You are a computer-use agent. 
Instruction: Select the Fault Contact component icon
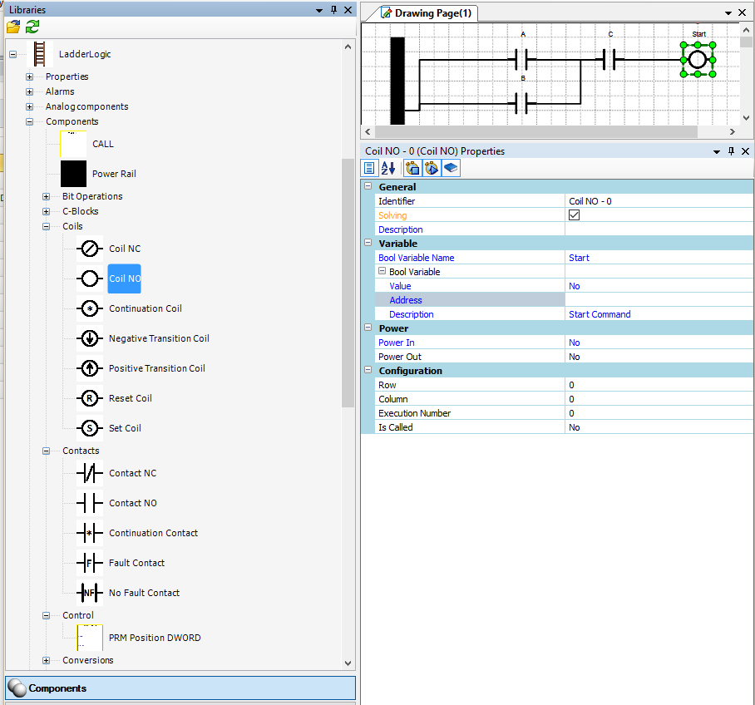[90, 563]
